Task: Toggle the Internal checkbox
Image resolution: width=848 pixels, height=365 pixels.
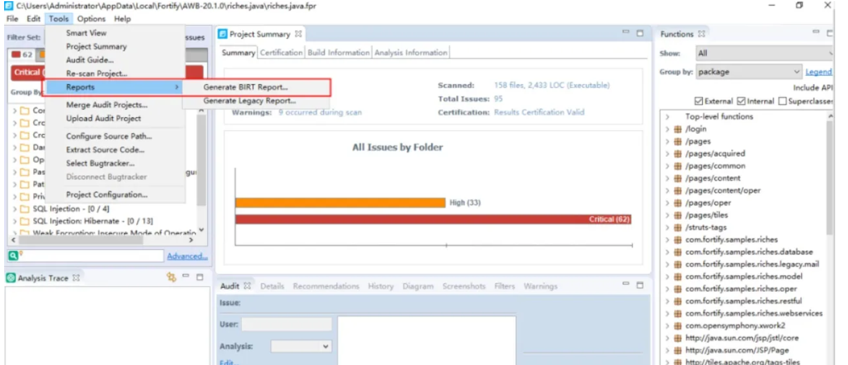Action: click(x=741, y=101)
